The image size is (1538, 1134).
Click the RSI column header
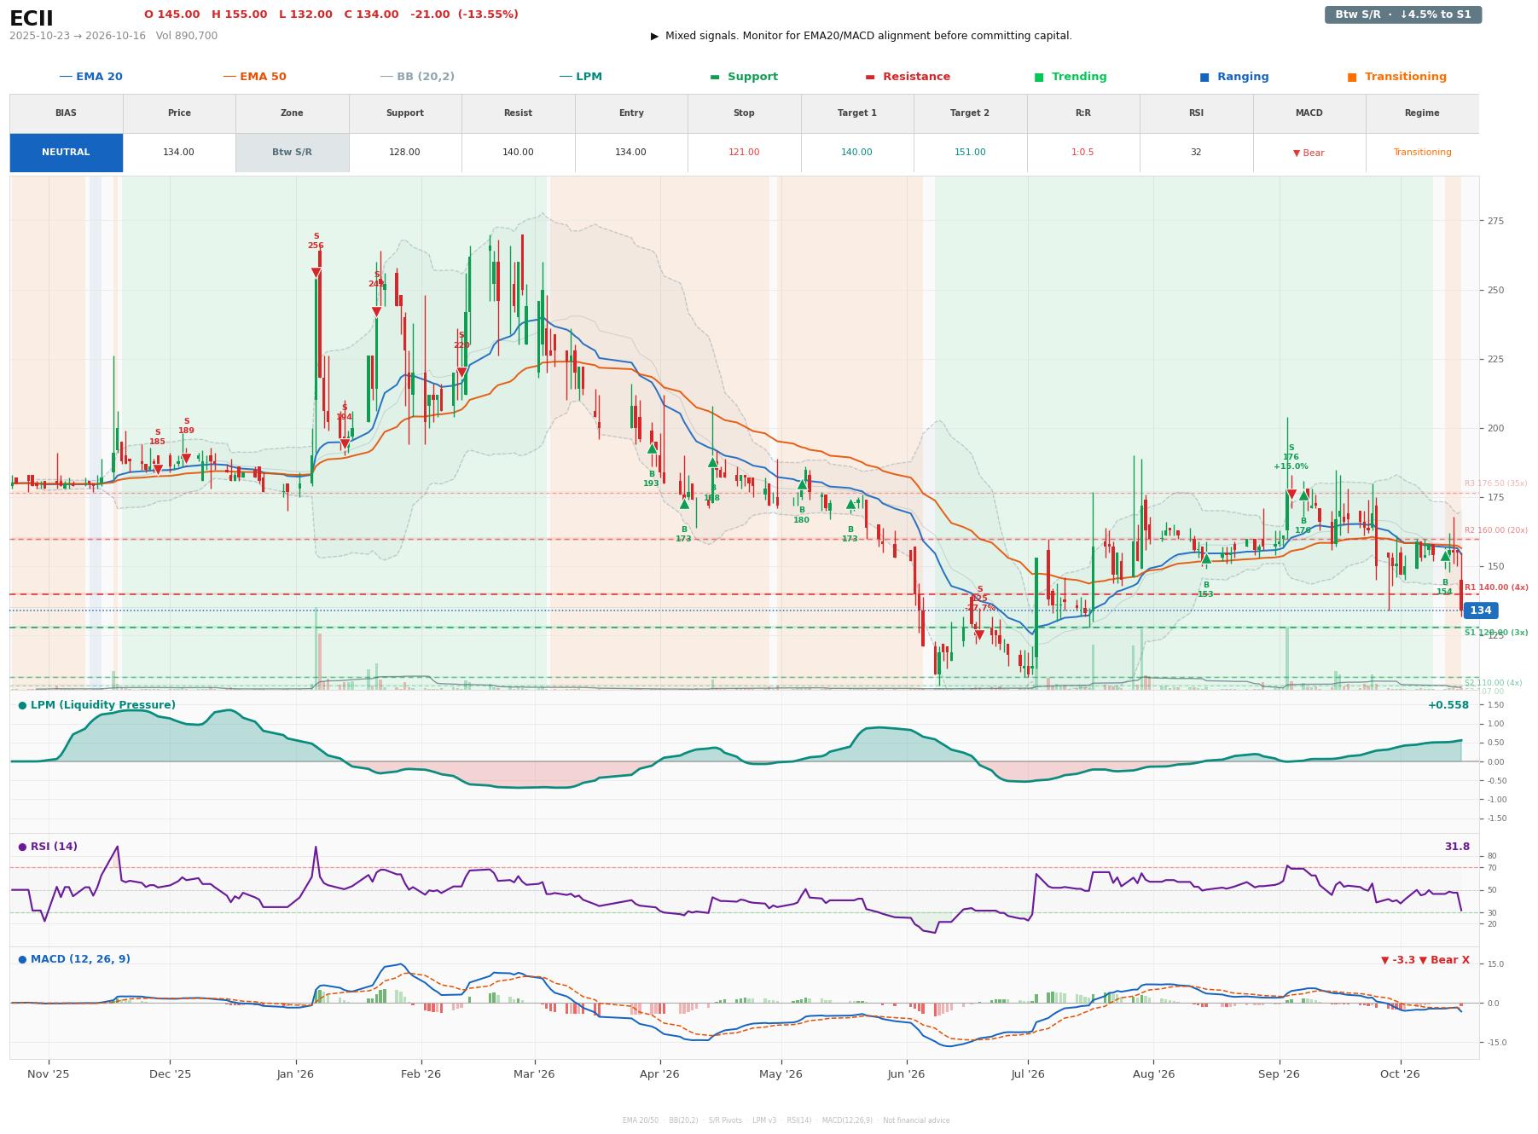1196,113
